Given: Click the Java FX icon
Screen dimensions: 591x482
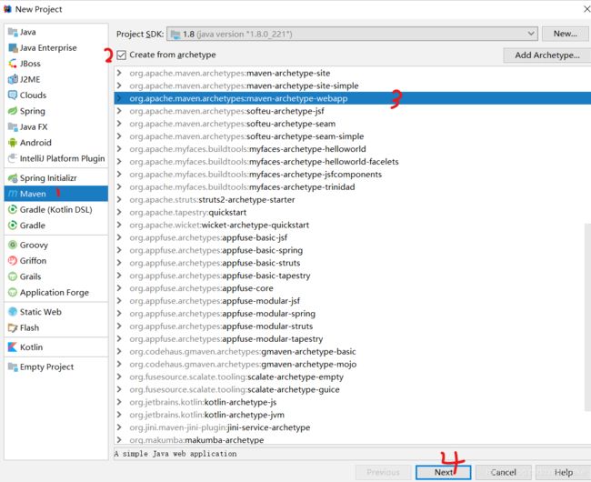Looking at the screenshot, I should 13,127.
